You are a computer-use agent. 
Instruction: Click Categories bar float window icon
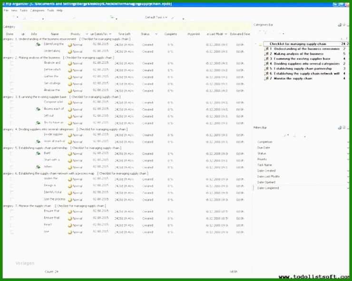coord(340,25)
